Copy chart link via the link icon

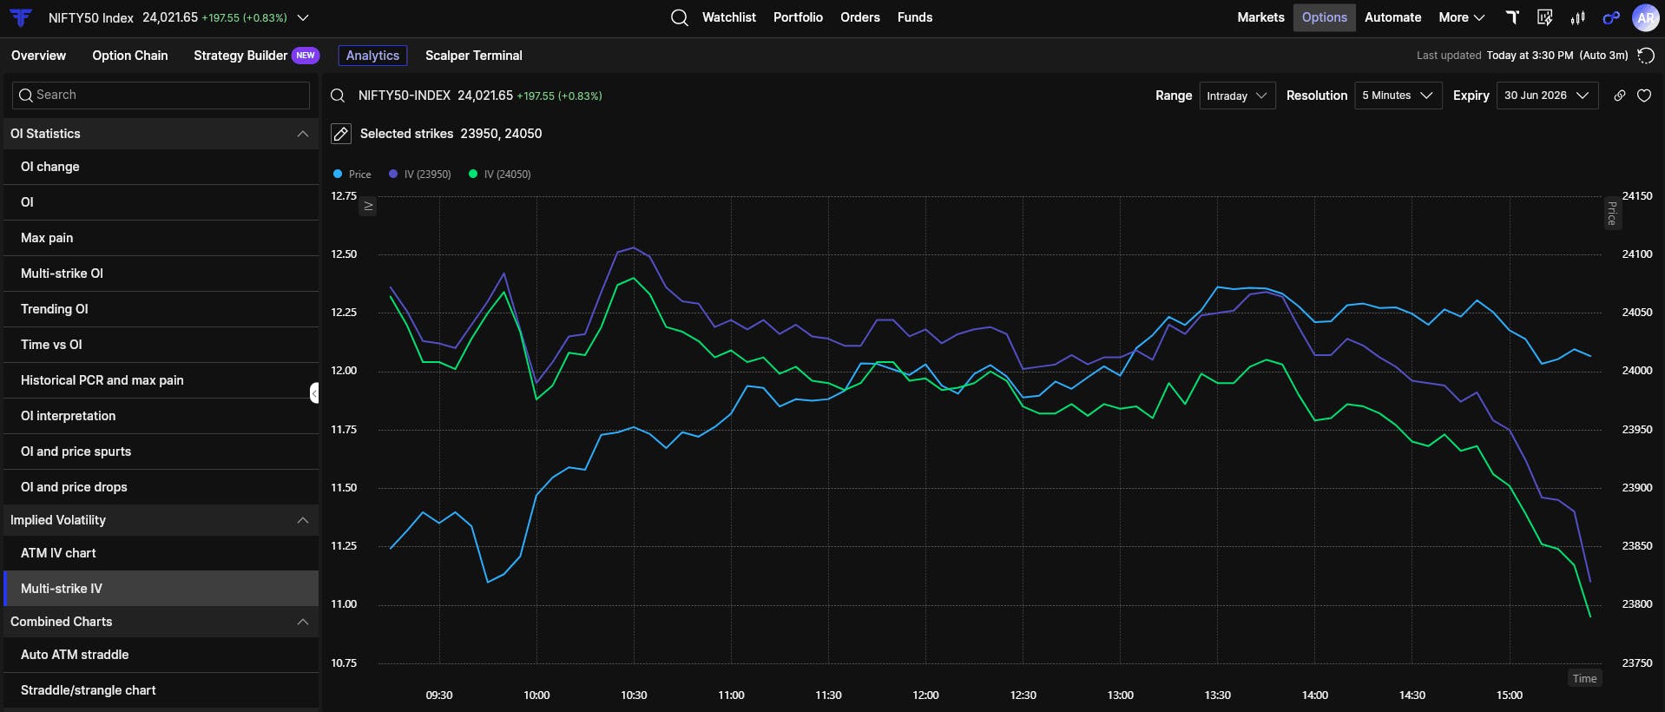(x=1620, y=96)
